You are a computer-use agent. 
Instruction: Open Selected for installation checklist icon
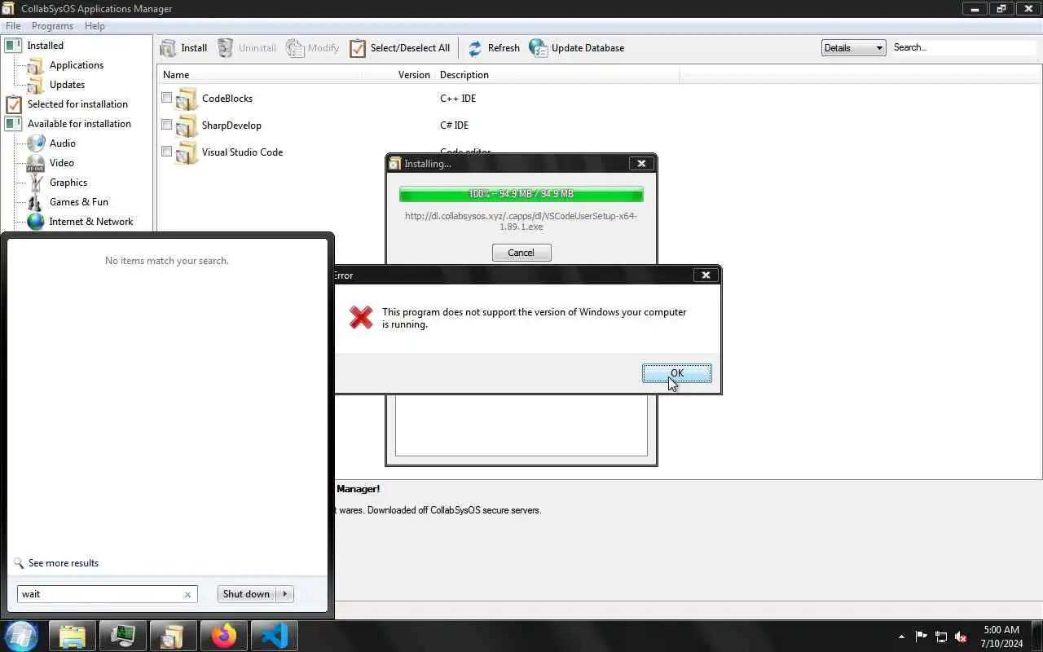click(x=13, y=104)
